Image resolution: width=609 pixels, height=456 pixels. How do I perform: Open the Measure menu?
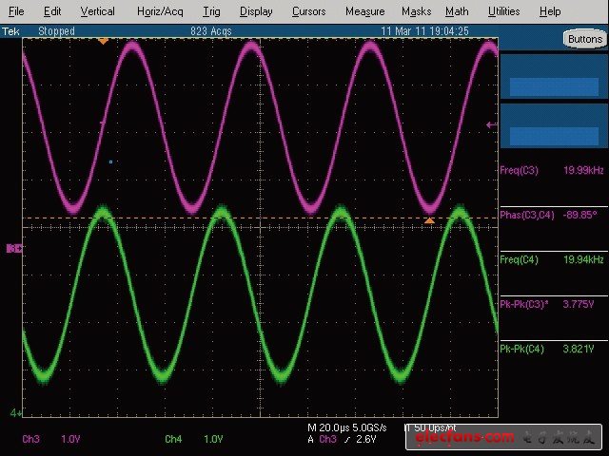tap(364, 11)
